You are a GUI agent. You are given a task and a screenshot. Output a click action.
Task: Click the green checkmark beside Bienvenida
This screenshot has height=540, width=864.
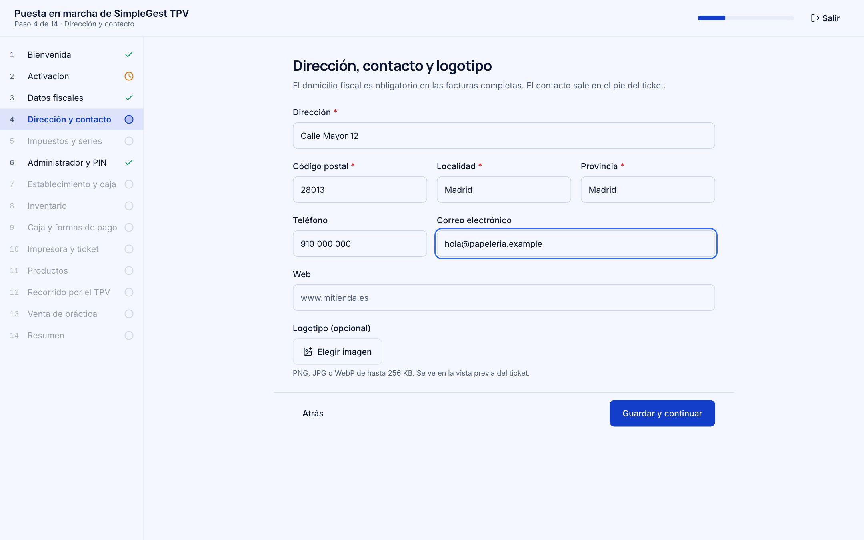click(x=129, y=54)
